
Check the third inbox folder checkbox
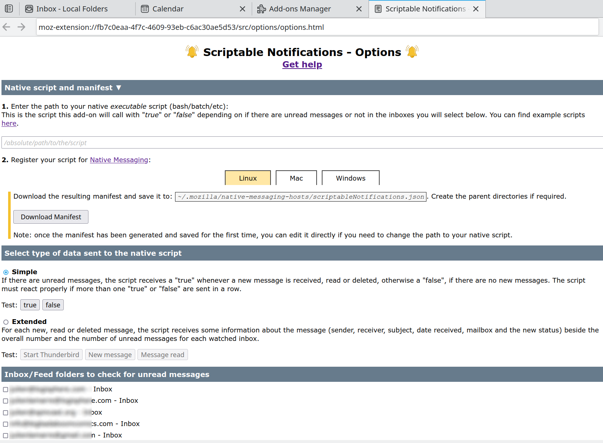click(6, 413)
